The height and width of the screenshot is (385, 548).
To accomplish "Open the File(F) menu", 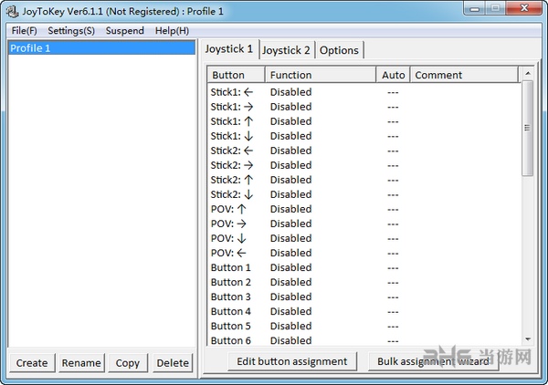I will tap(24, 31).
